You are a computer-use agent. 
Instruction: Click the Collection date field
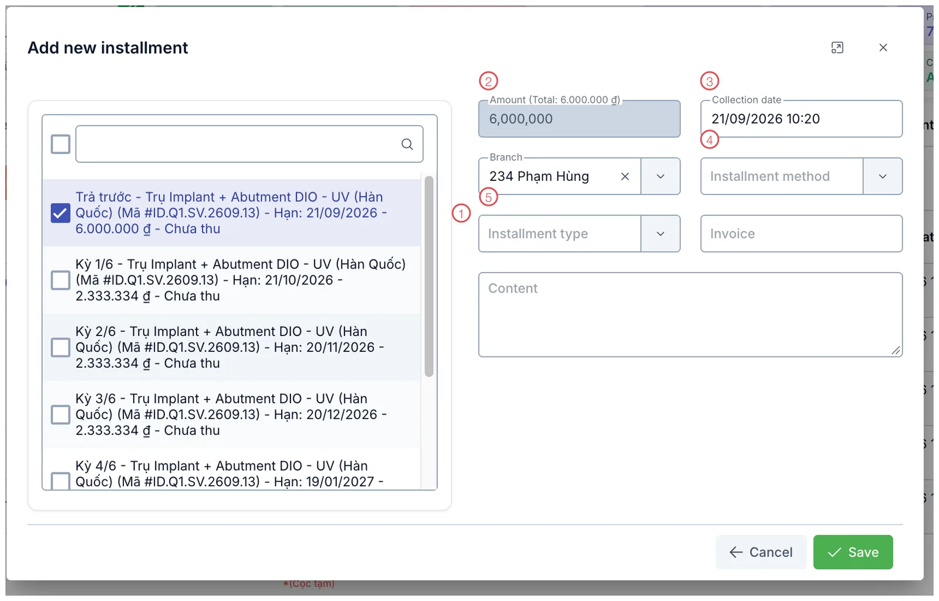pyautogui.click(x=801, y=119)
